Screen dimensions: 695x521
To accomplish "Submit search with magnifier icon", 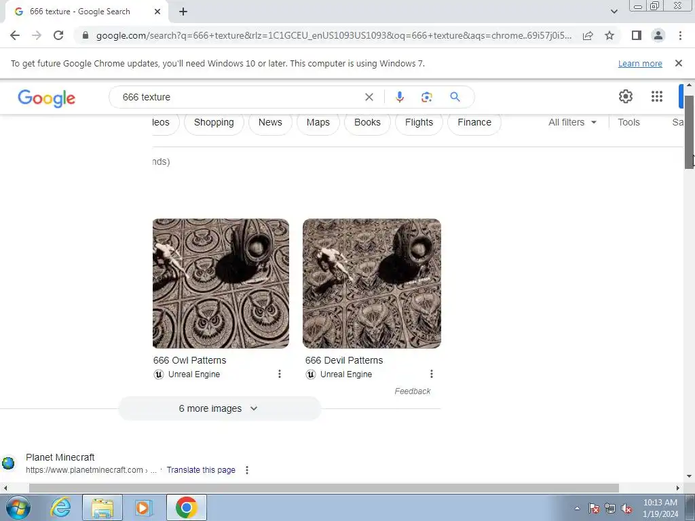I will coord(455,97).
